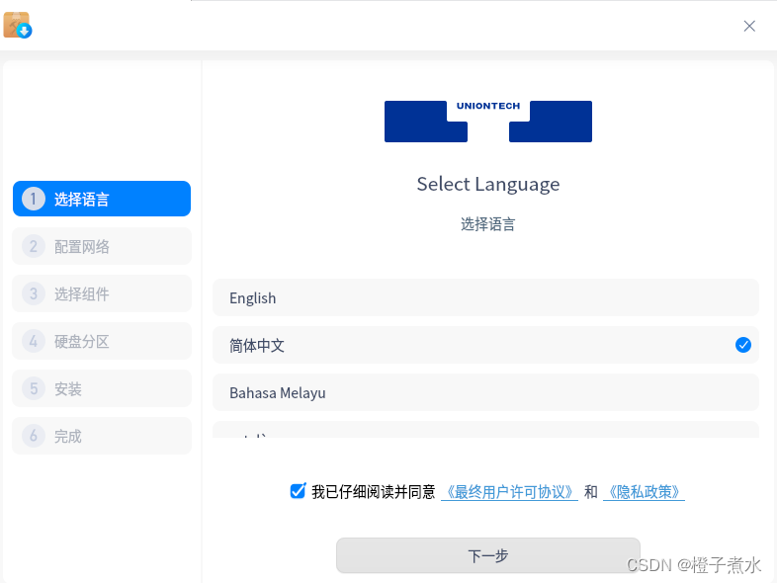The image size is (777, 583).
Task: Select the partially visible fourth language row
Action: pyautogui.click(x=485, y=431)
